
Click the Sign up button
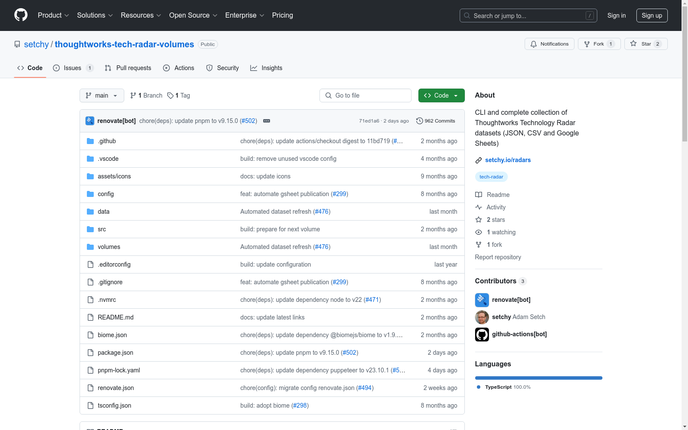pos(652,15)
